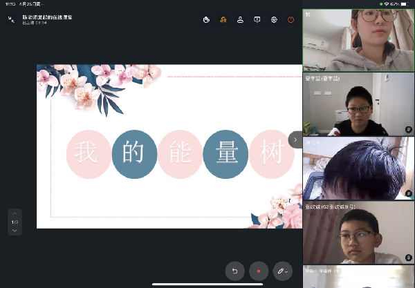This screenshot has height=288, width=415.
Task: Click the orange power end-class icon
Action: tap(291, 19)
